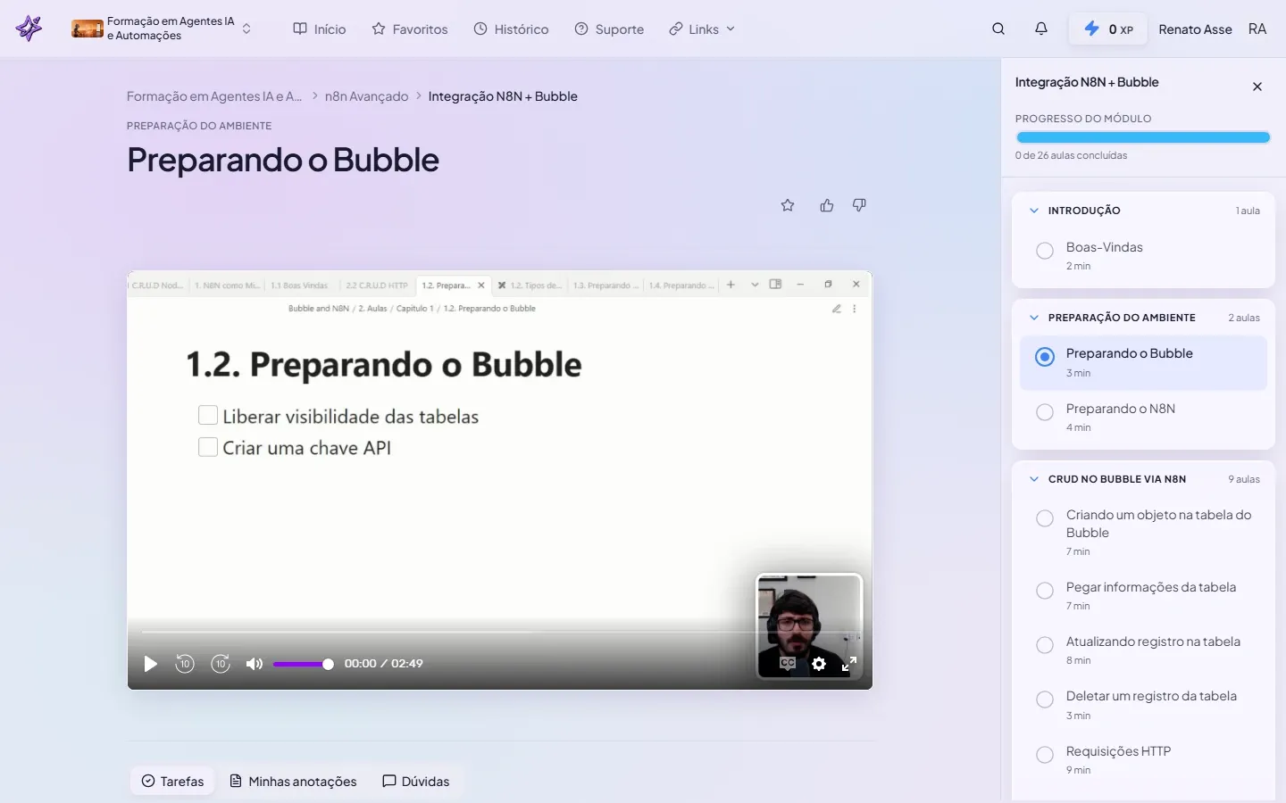Close the module sidebar panel

click(1257, 87)
